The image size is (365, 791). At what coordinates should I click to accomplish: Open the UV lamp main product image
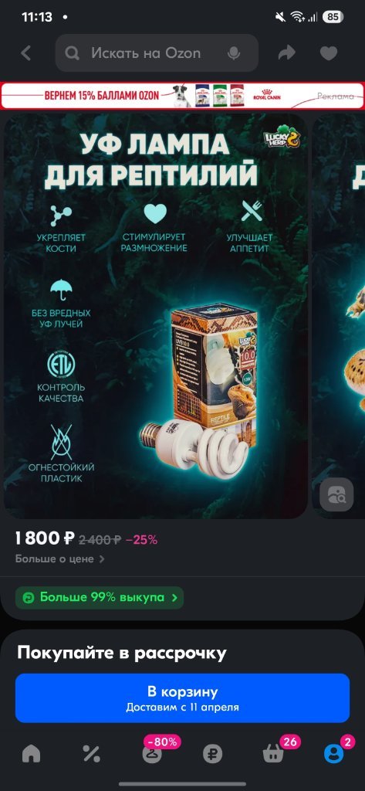tap(156, 316)
